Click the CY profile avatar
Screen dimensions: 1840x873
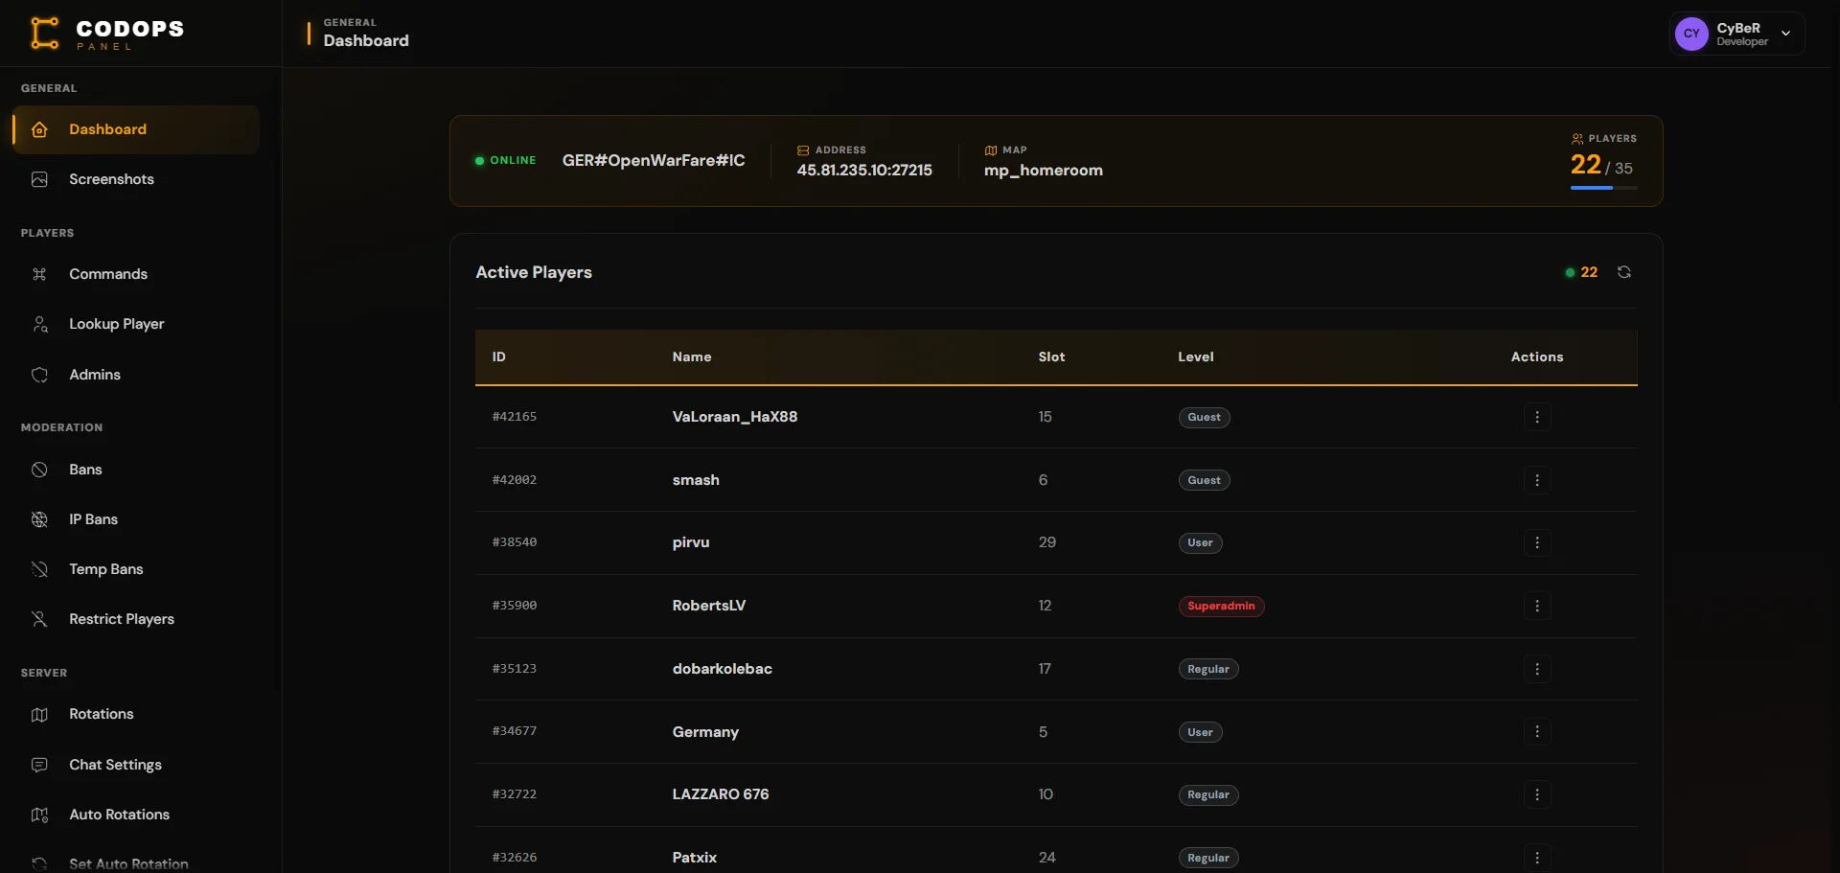[x=1691, y=34]
